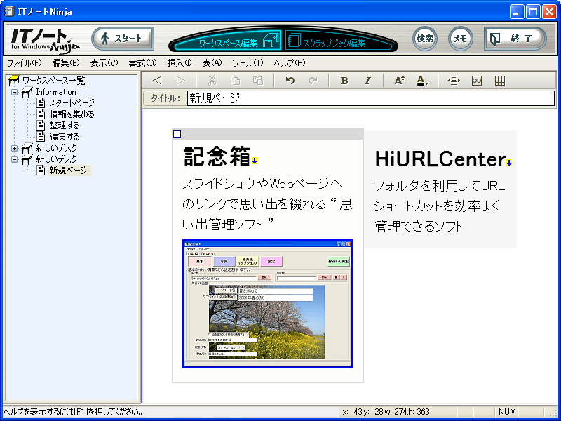Click the 整理する page icon
561x421 pixels.
(x=41, y=126)
